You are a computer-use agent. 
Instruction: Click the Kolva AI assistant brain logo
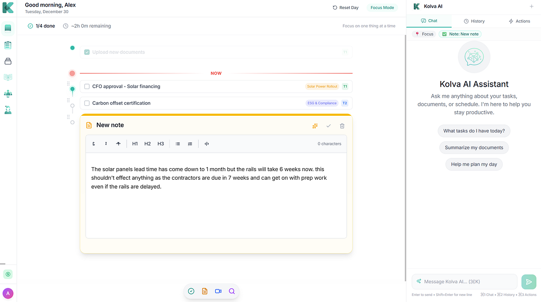pyautogui.click(x=474, y=57)
